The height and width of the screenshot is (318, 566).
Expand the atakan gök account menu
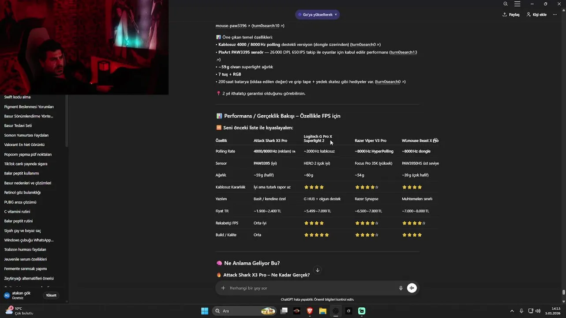pos(21,295)
